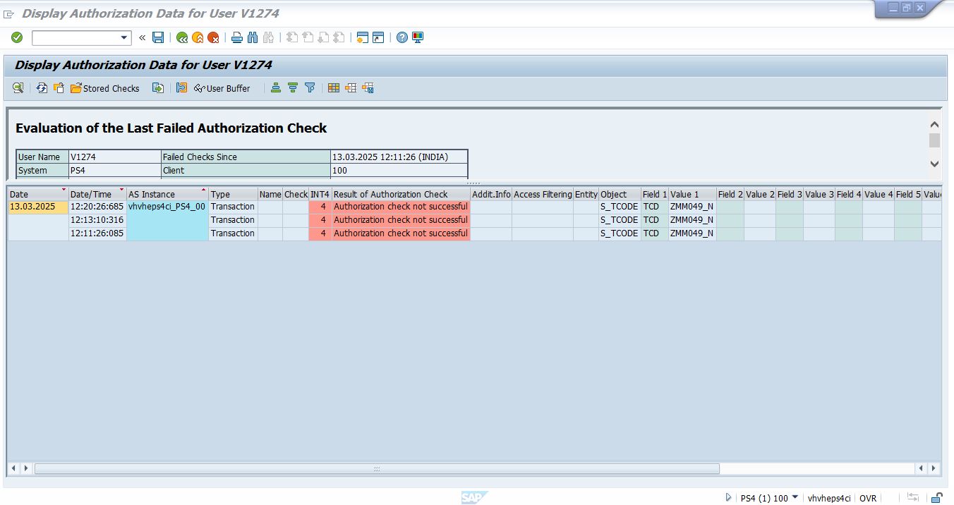The width and height of the screenshot is (954, 505).
Task: Click the green Enter checkmark icon
Action: pos(17,37)
